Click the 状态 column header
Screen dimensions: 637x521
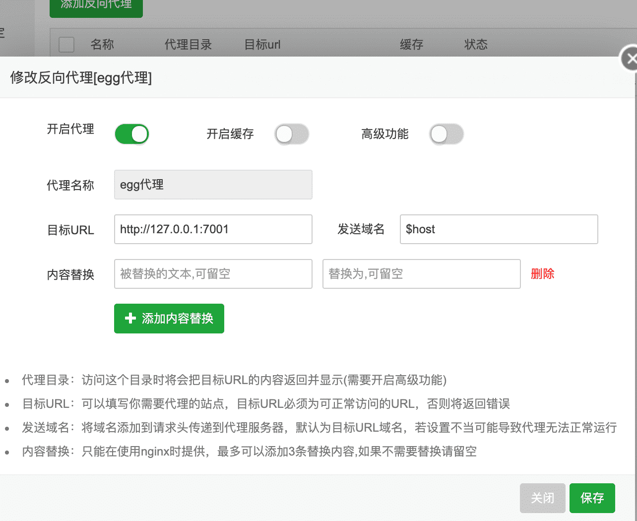476,45
